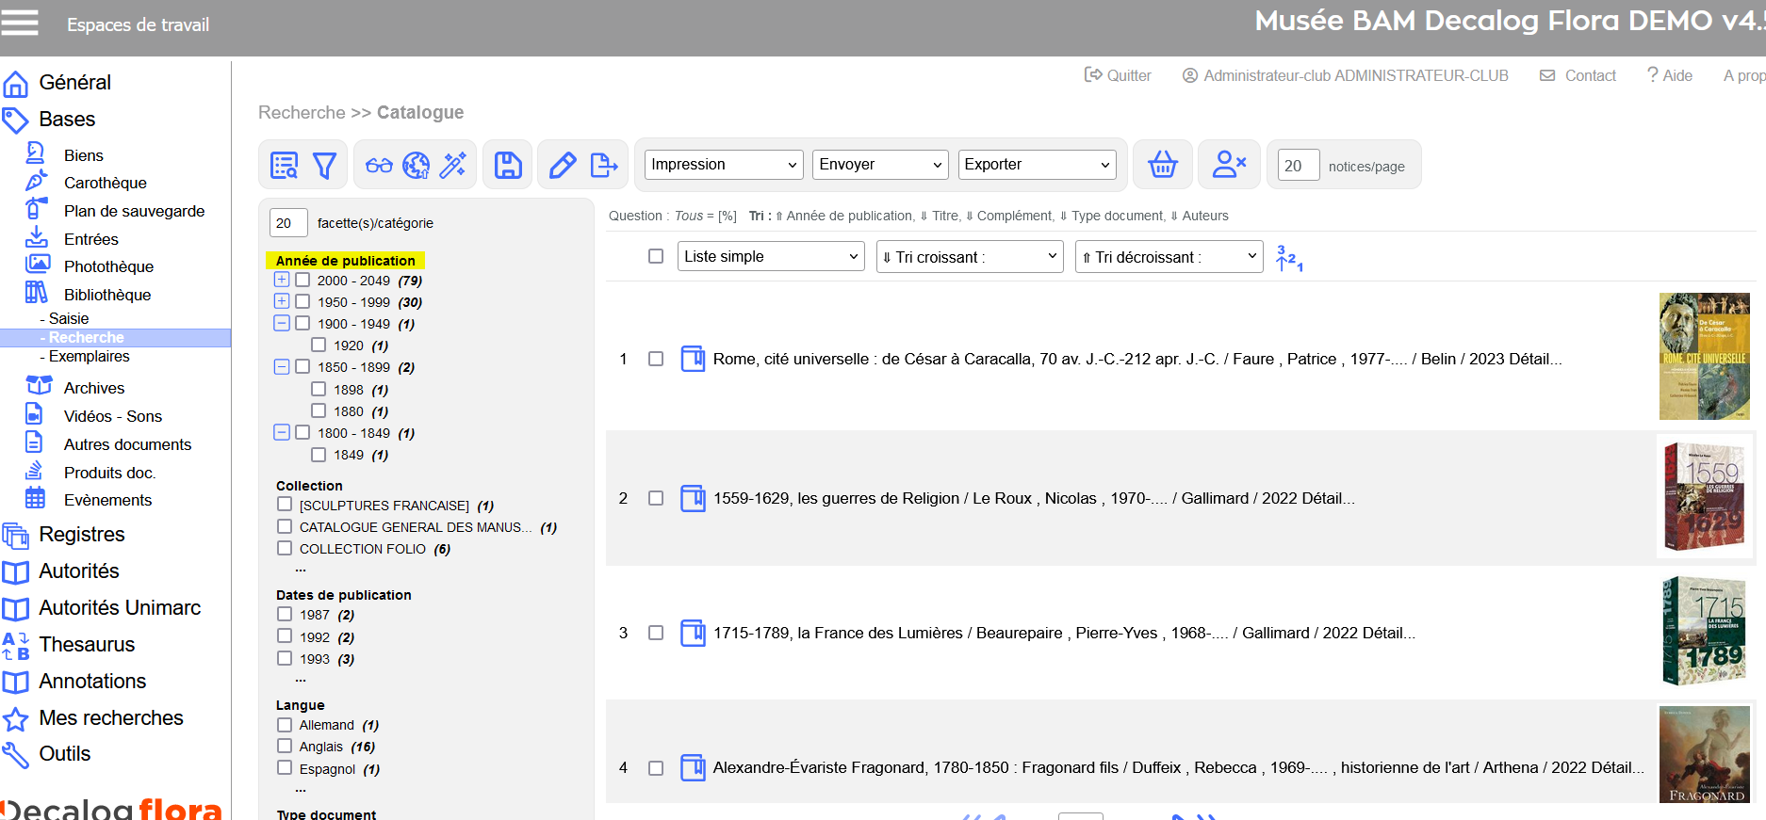The image size is (1766, 820).
Task: Open the Exporter dropdown
Action: click(x=1037, y=165)
